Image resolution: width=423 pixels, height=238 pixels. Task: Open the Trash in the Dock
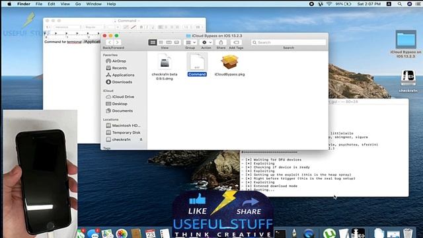point(408,233)
